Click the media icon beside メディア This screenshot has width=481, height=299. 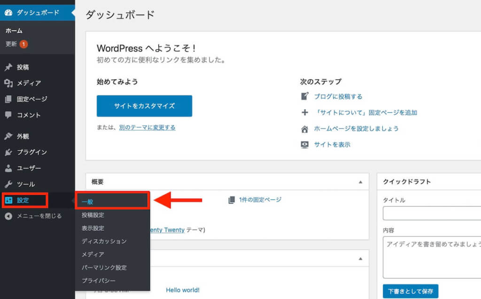coord(8,83)
